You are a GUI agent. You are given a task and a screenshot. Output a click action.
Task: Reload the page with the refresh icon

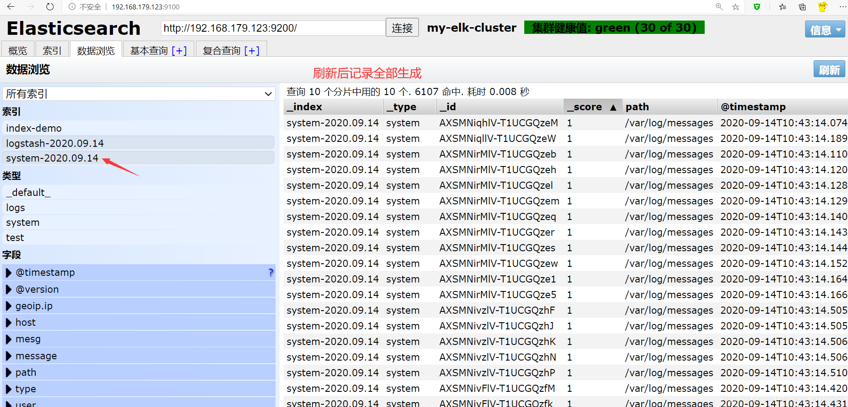pyautogui.click(x=50, y=7)
